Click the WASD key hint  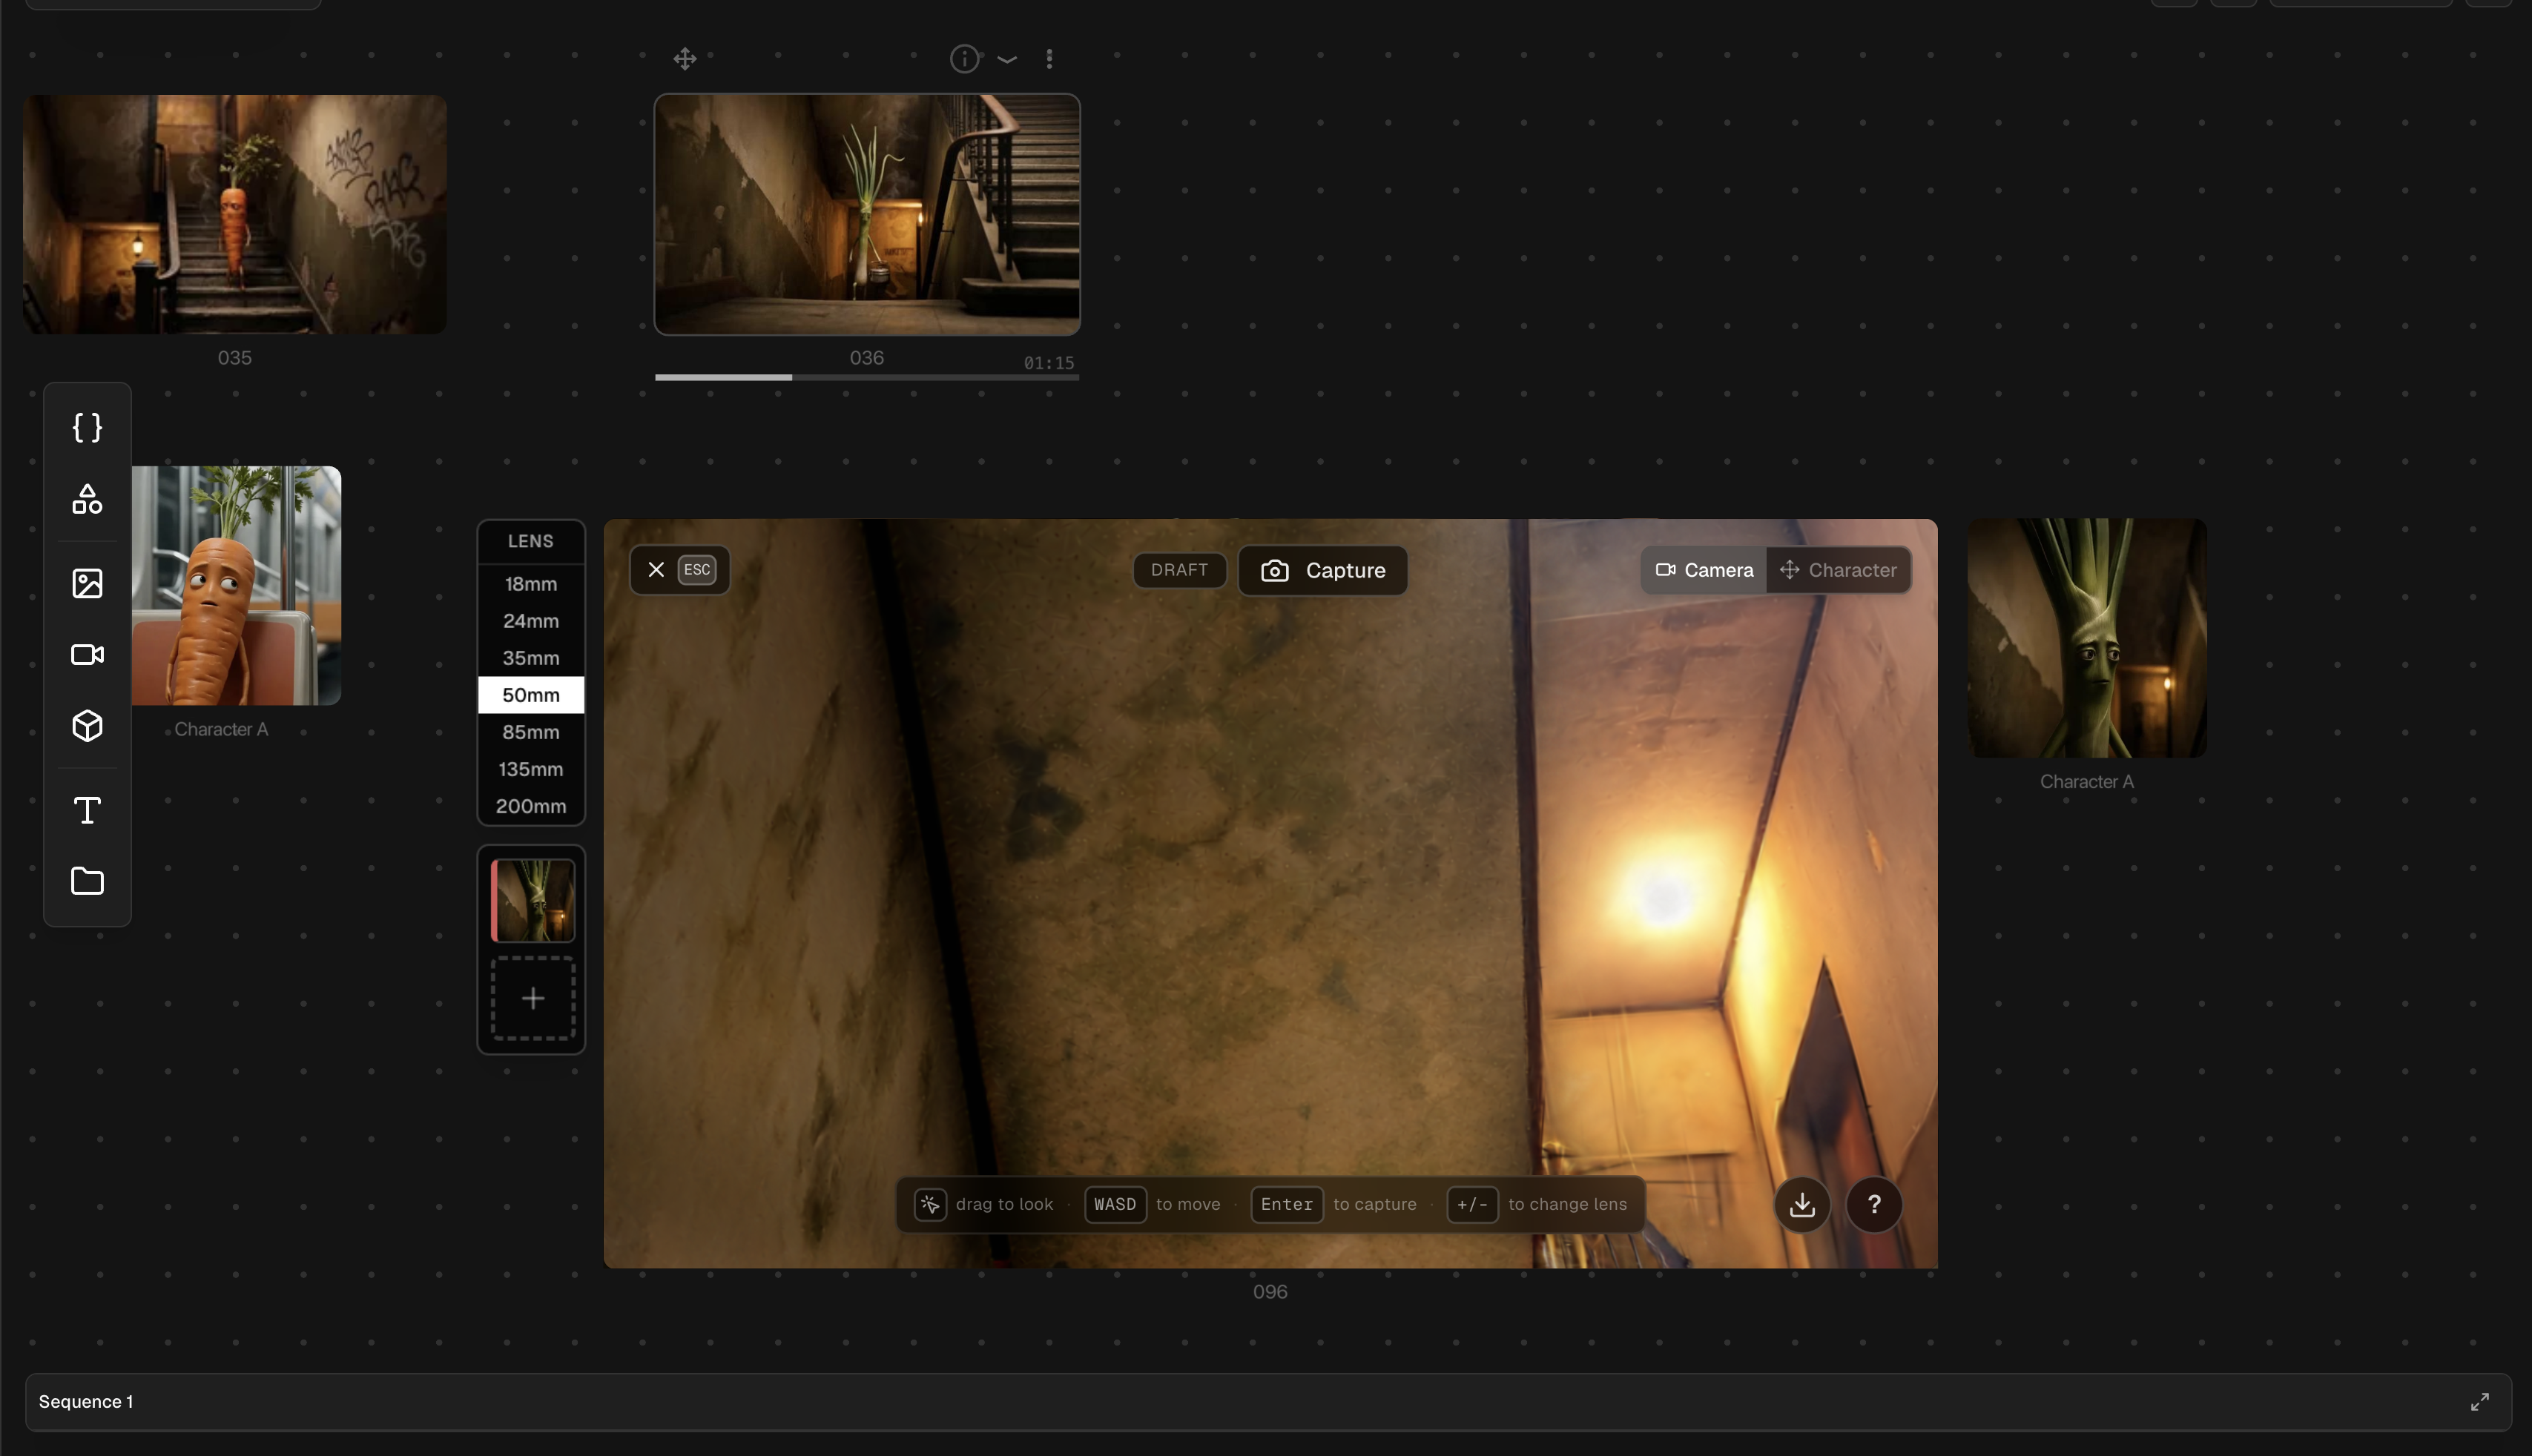pos(1115,1204)
